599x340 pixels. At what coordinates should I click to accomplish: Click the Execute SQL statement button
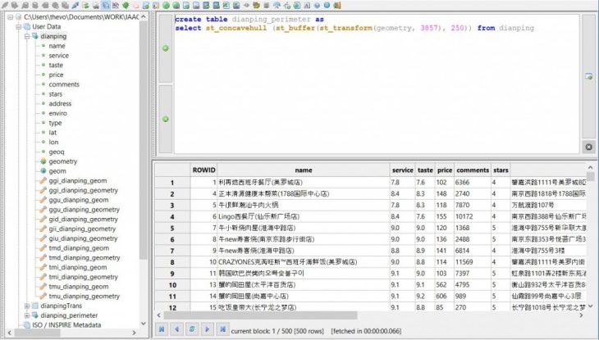pyautogui.click(x=588, y=76)
